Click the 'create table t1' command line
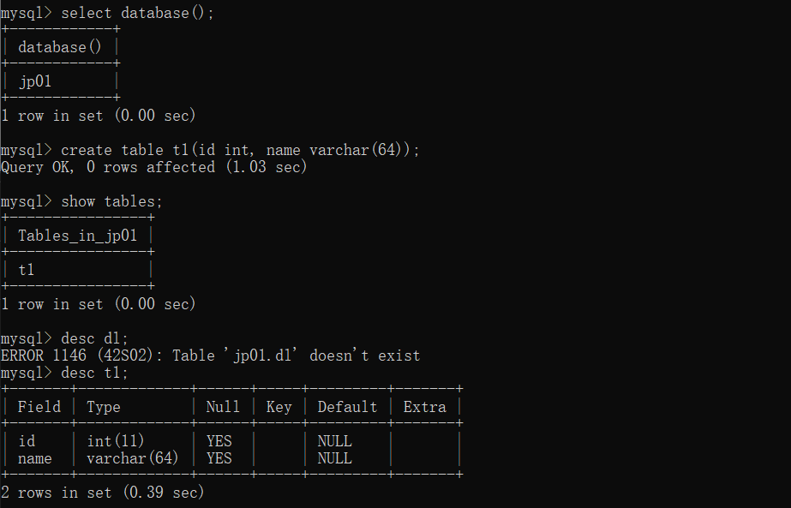The image size is (791, 508). [x=240, y=150]
